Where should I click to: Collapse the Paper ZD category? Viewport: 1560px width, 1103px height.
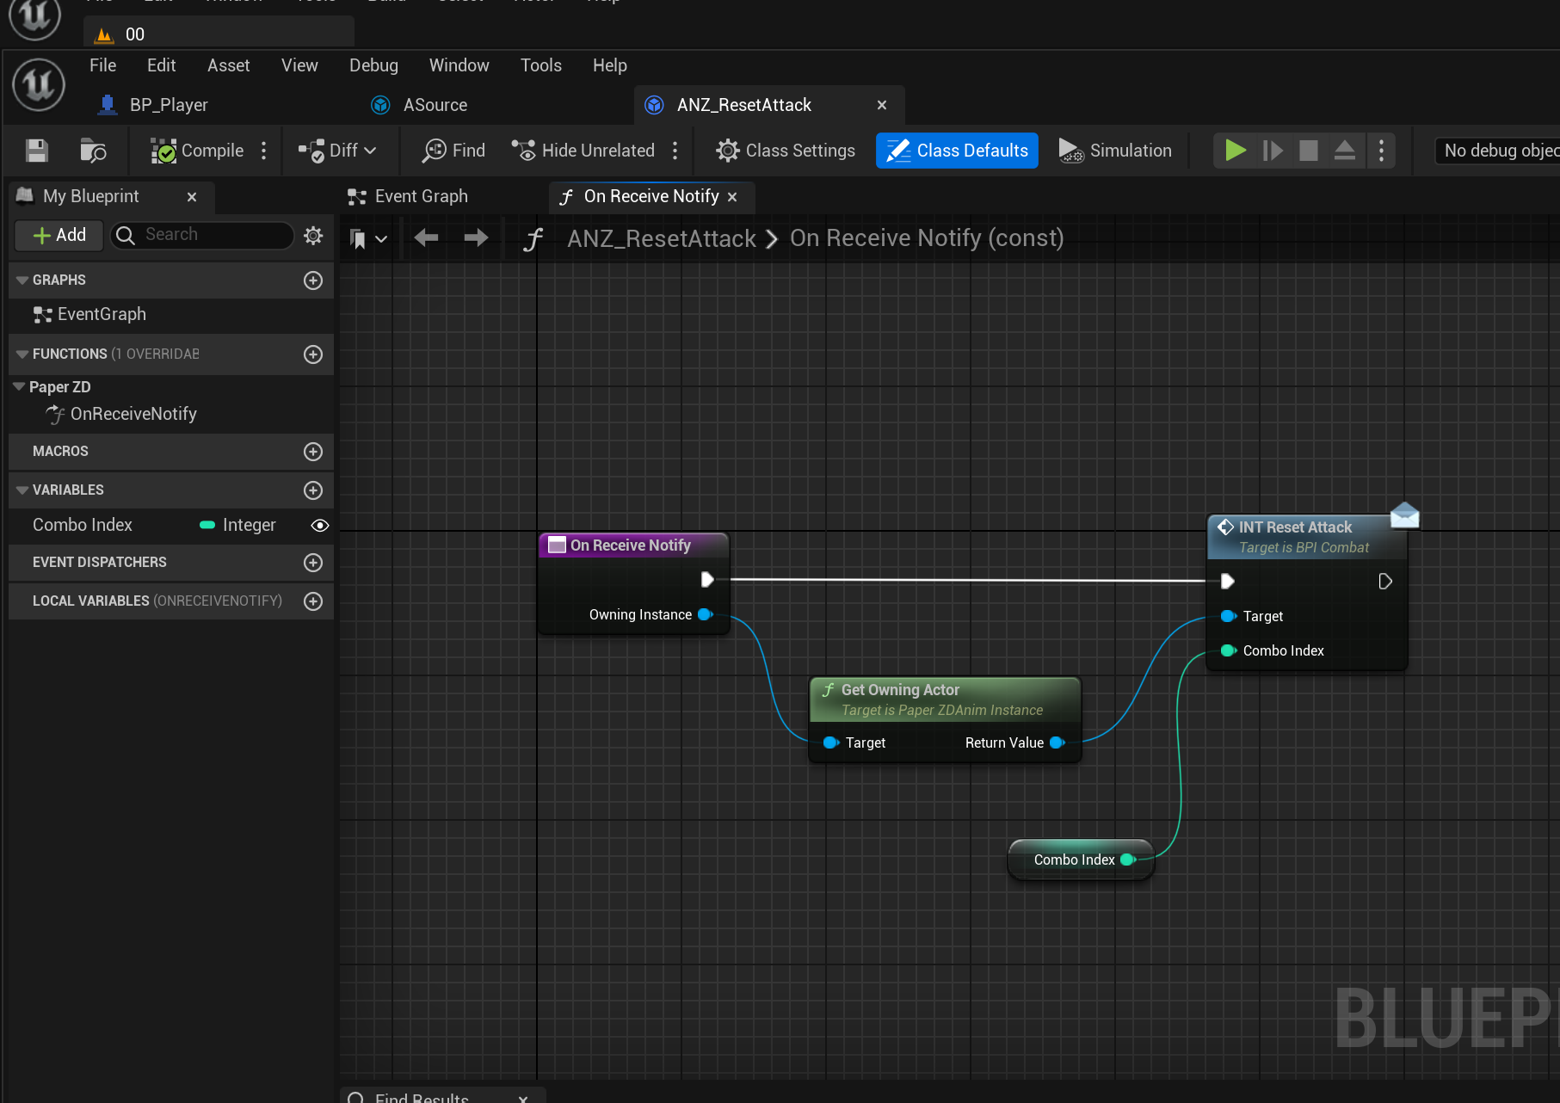click(x=19, y=387)
